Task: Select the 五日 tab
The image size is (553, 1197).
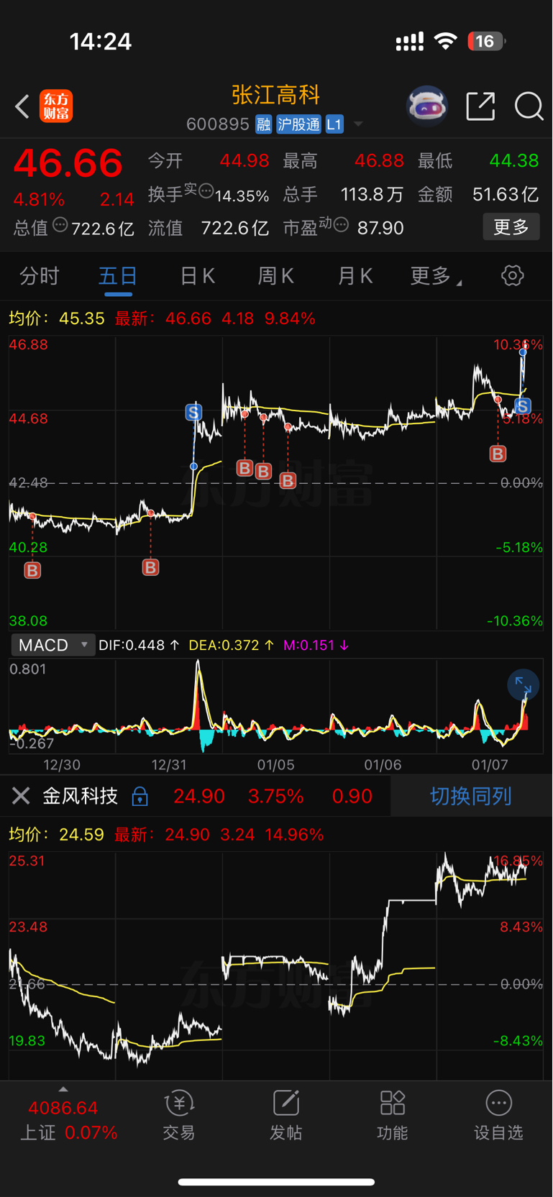Action: click(x=118, y=276)
